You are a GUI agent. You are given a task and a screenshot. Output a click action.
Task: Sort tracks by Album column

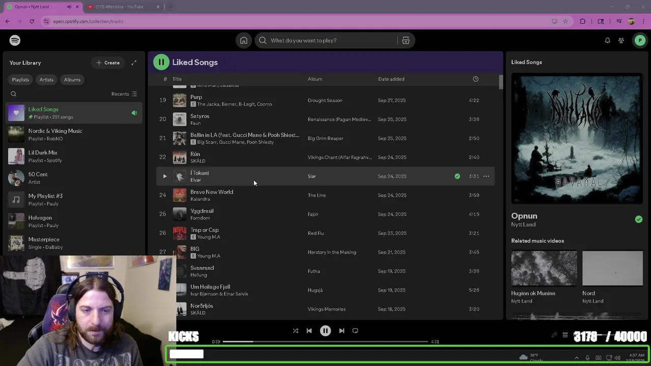[315, 79]
